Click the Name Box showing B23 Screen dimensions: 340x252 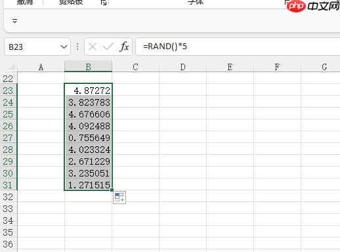(37, 47)
